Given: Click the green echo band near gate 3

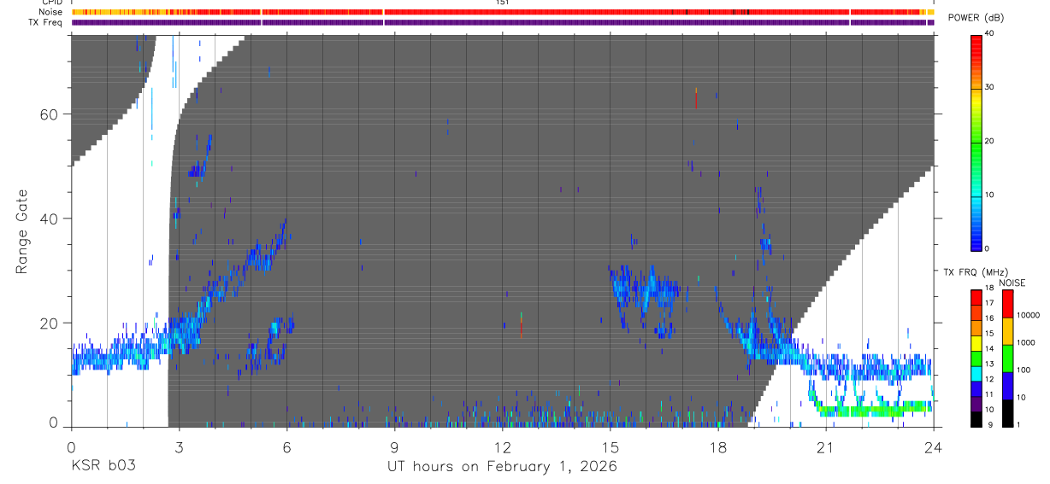Looking at the screenshot, I should (x=874, y=410).
